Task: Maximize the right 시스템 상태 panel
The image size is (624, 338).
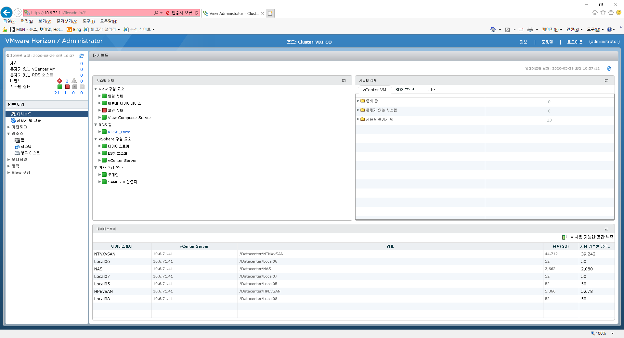Action: (x=606, y=81)
